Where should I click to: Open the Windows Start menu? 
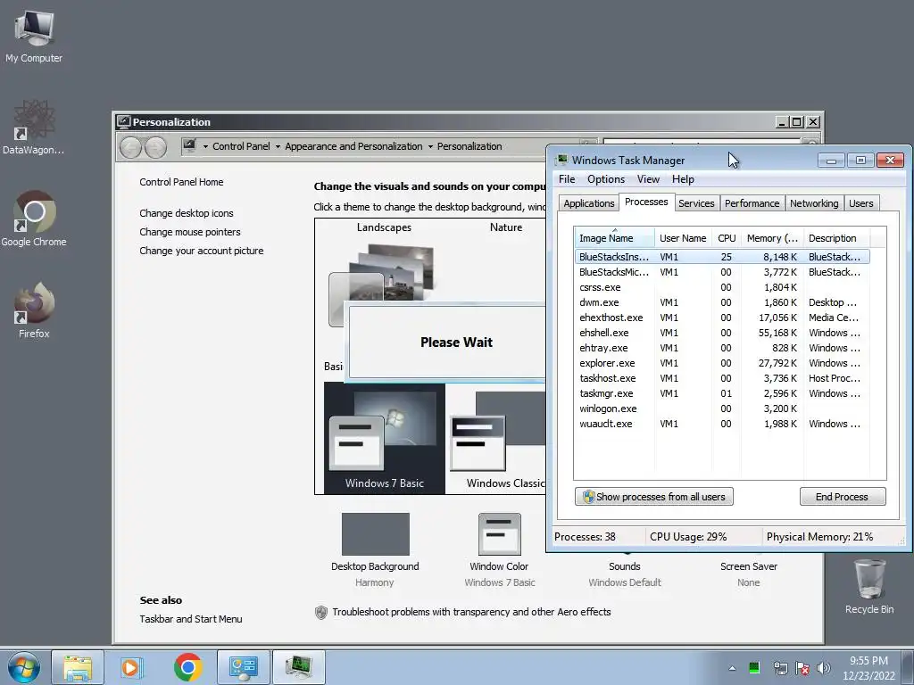click(23, 667)
